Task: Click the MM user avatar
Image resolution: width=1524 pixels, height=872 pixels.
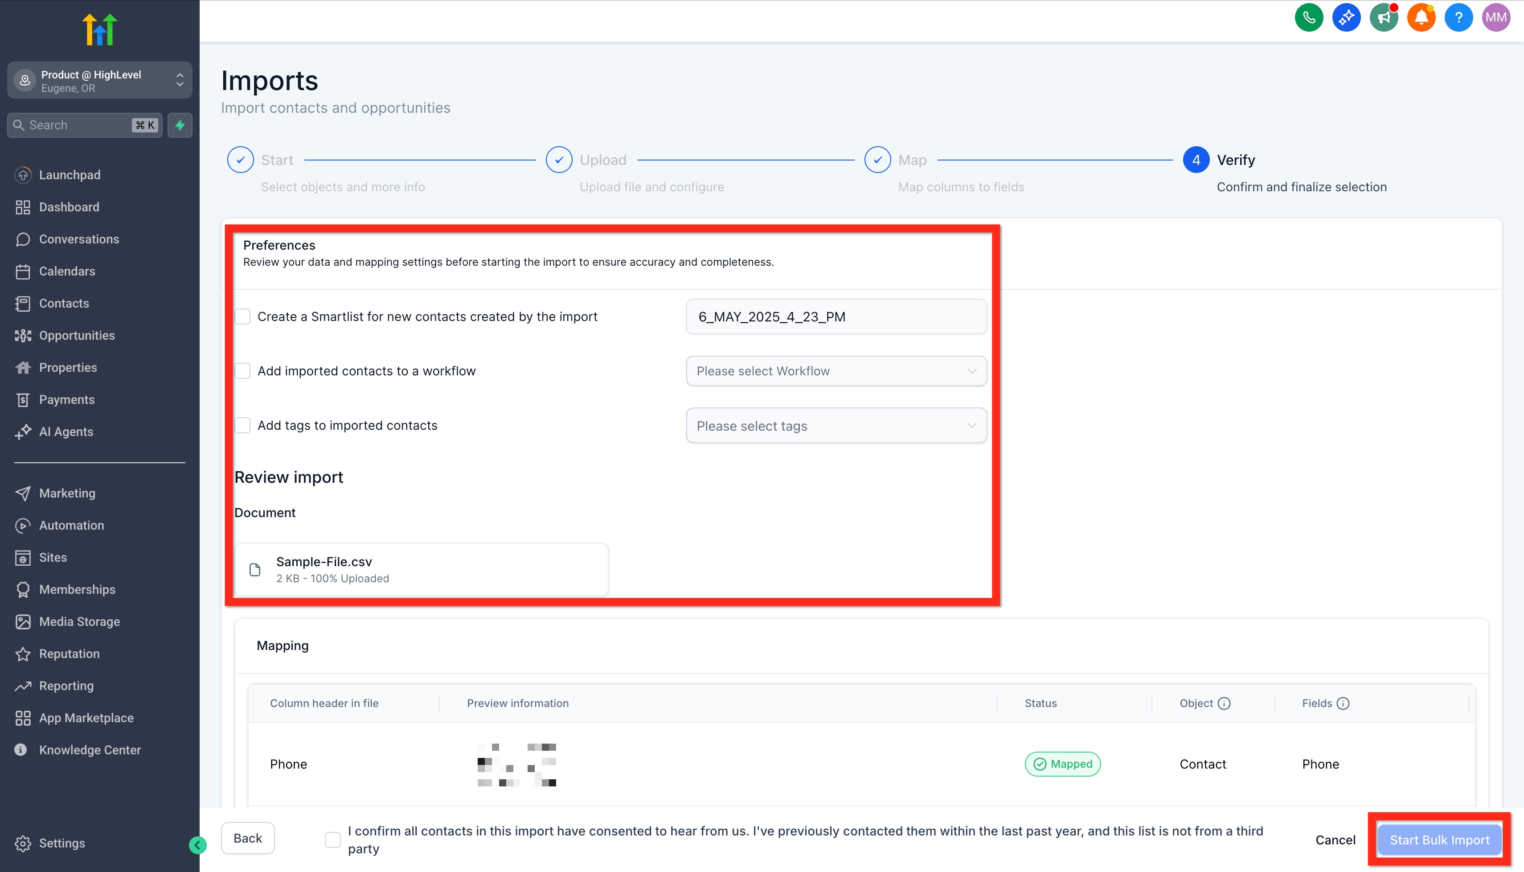Action: click(x=1495, y=17)
